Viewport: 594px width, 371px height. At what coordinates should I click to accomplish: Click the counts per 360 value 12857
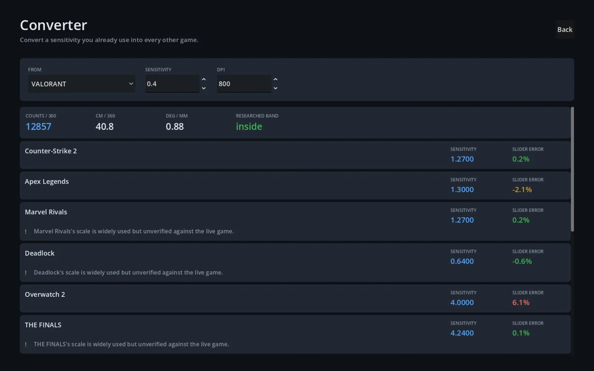point(39,127)
